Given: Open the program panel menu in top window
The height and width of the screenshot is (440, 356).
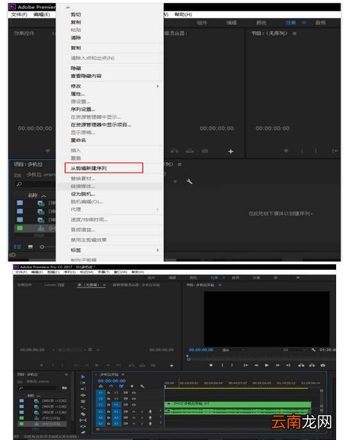Looking at the screenshot, I should pyautogui.click(x=294, y=33).
